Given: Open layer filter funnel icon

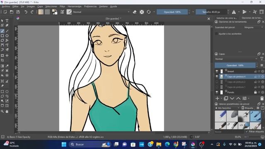Looking at the screenshot, I should 262,59.
